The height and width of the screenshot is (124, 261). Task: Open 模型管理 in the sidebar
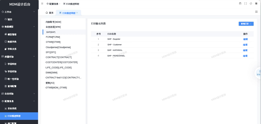coord(12,34)
